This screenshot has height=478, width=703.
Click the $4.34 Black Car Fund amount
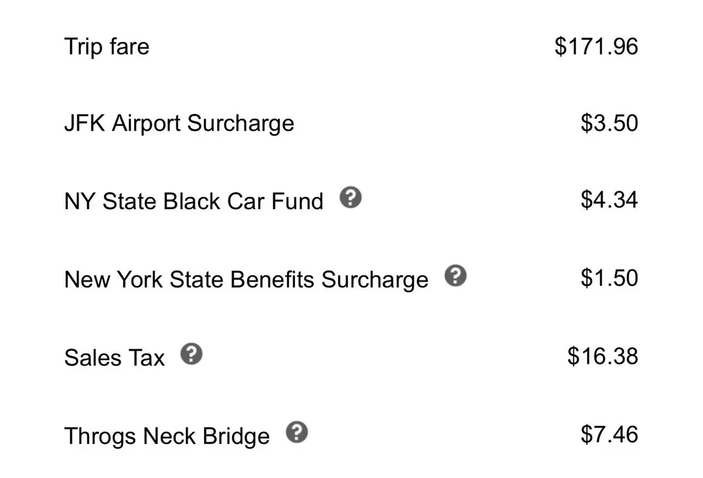point(609,200)
